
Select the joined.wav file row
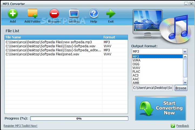click(66, 54)
